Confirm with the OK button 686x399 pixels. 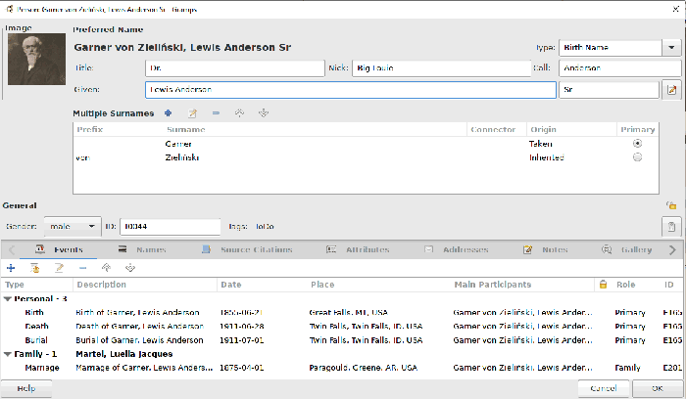pyautogui.click(x=658, y=388)
